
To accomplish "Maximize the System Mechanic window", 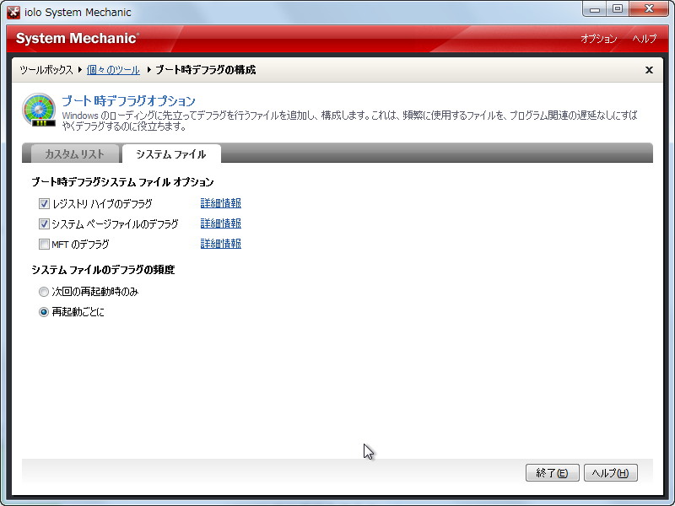I will 618,9.
